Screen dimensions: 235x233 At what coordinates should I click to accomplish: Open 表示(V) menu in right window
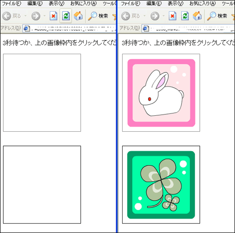pyautogui.click(x=175, y=3)
